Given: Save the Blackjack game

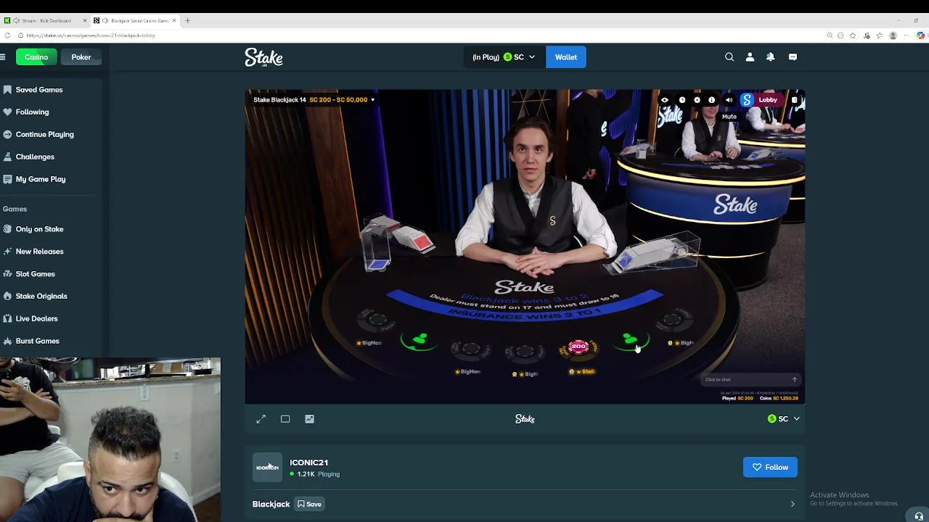Looking at the screenshot, I should [x=309, y=505].
